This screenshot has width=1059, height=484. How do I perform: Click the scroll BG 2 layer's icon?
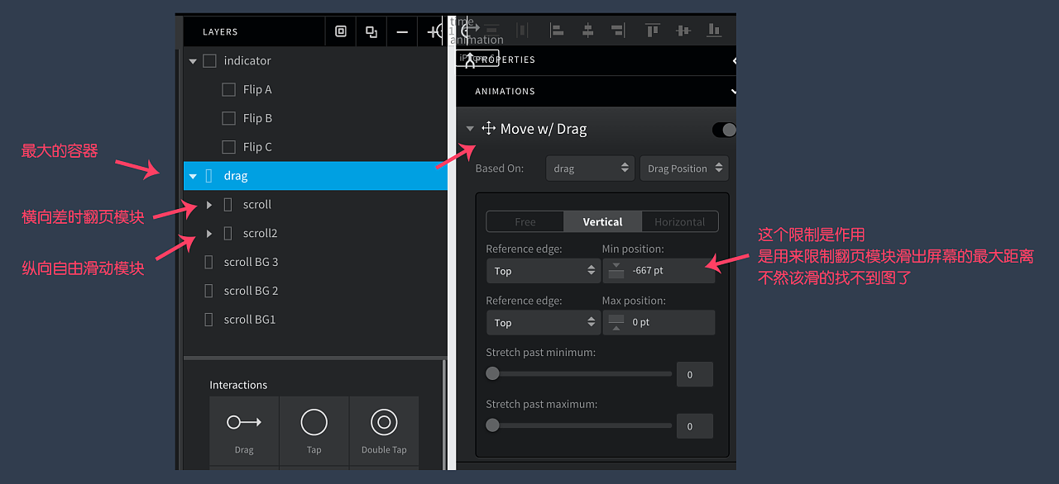click(x=208, y=291)
